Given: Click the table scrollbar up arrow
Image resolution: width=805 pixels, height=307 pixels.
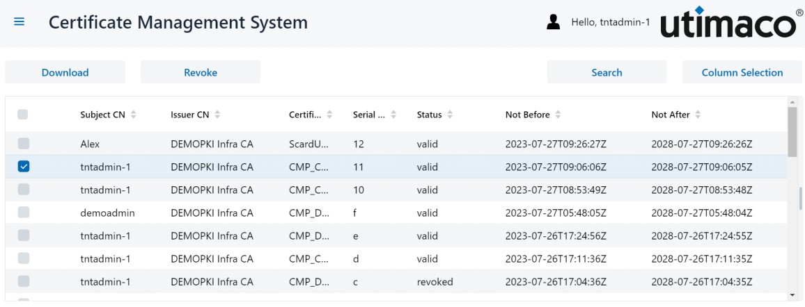Looking at the screenshot, I should click(792, 102).
